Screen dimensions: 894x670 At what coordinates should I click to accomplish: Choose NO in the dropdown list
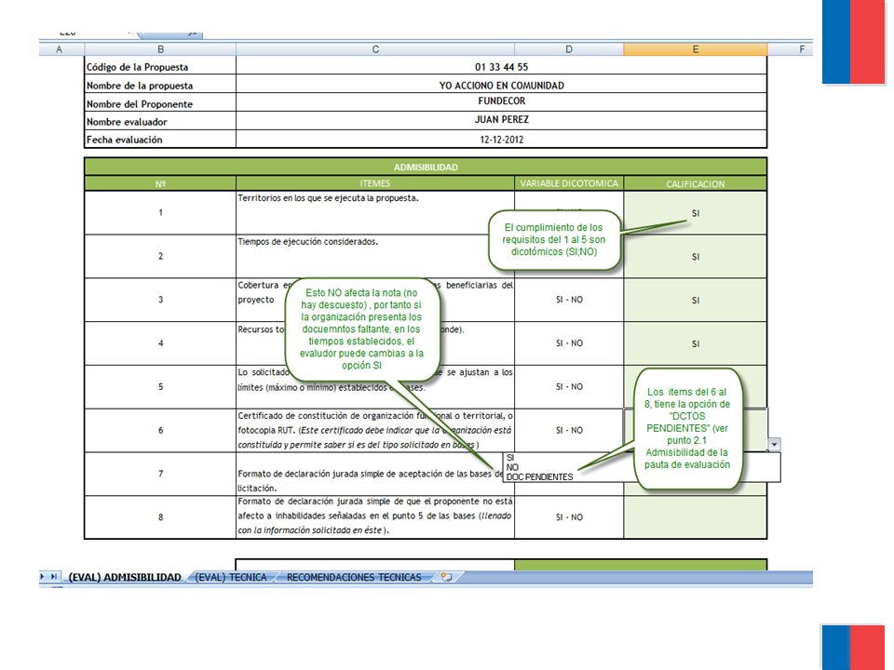(x=642, y=467)
